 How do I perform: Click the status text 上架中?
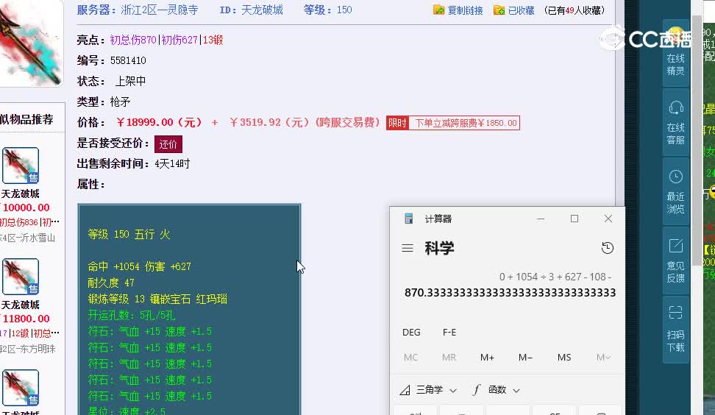click(130, 81)
